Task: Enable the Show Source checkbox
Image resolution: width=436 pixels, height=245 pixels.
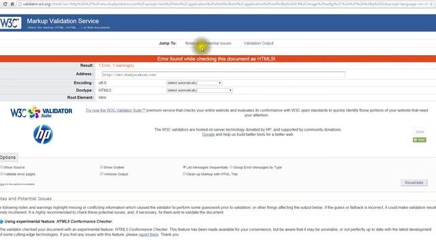Action: pos(1,167)
